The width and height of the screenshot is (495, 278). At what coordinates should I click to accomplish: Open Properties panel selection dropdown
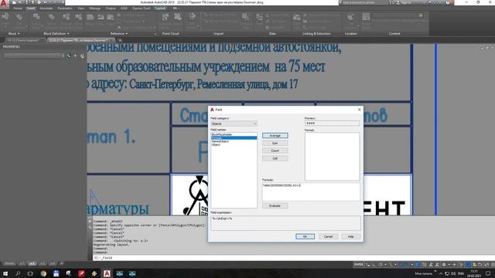click(x=34, y=56)
